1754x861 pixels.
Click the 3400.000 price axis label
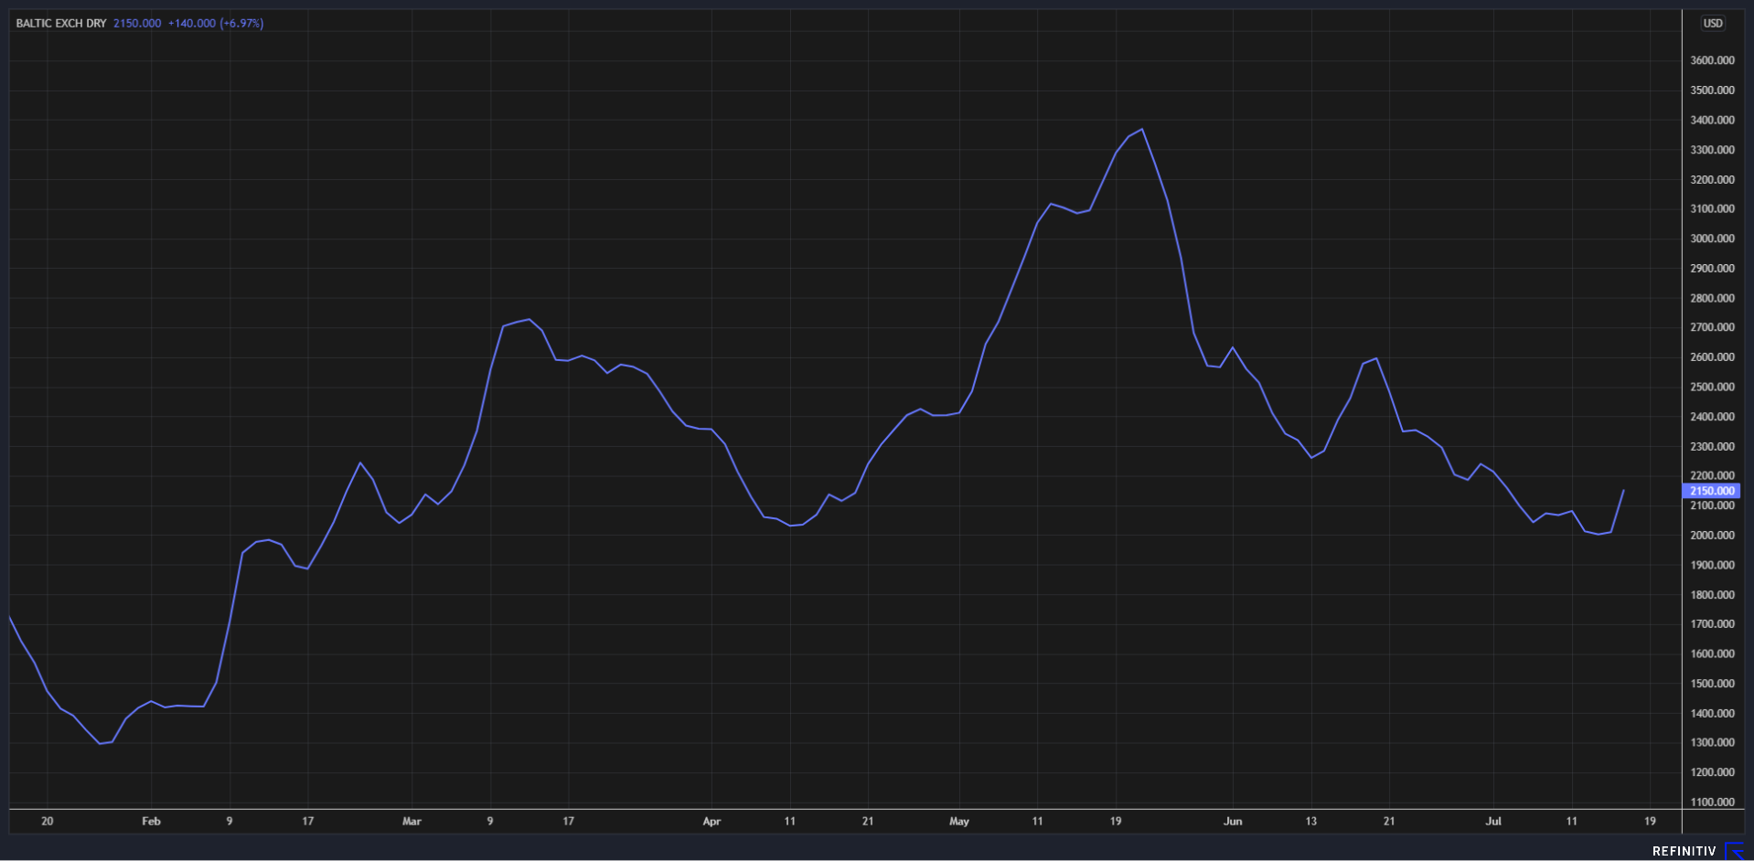[x=1712, y=120]
